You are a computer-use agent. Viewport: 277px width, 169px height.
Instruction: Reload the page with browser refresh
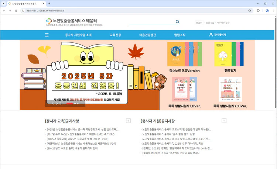pos(17,11)
